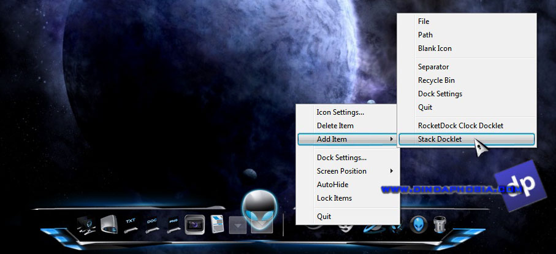Launch the camera lens dock icon
This screenshot has height=254, width=556.
pyautogui.click(x=195, y=225)
